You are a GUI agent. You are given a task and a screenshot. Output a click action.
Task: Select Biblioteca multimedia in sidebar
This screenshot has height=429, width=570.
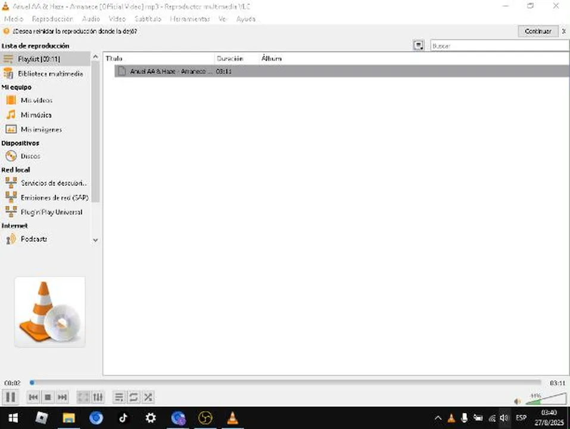[45, 73]
